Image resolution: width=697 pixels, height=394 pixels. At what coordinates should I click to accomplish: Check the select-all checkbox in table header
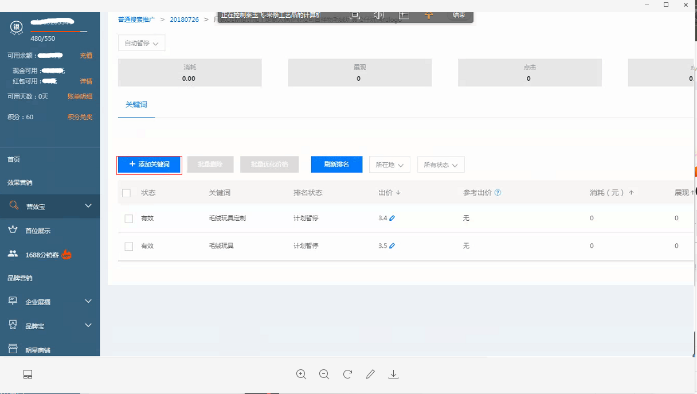[127, 193]
